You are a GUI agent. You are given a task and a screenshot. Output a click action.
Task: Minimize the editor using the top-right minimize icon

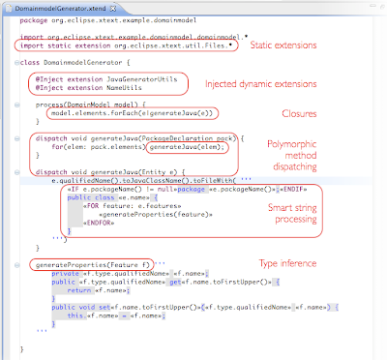373,6
